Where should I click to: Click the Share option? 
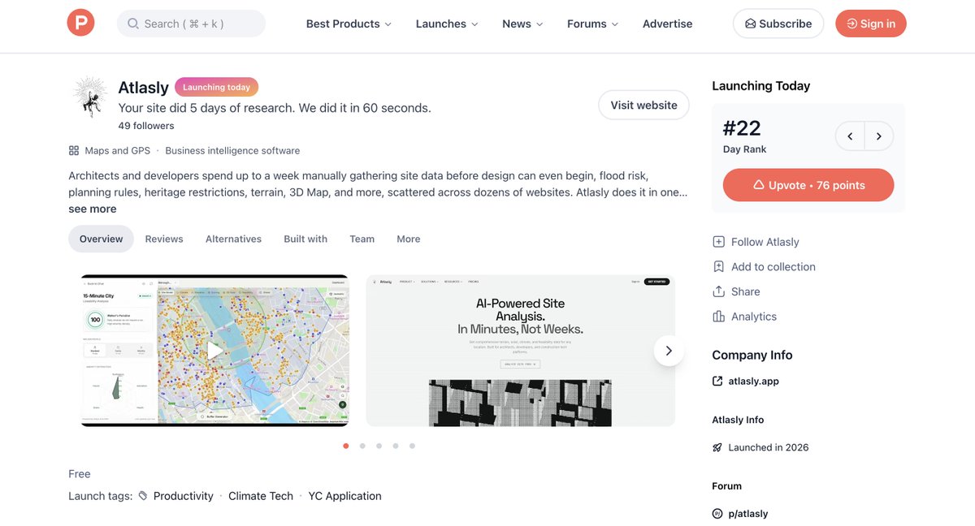tap(736, 291)
